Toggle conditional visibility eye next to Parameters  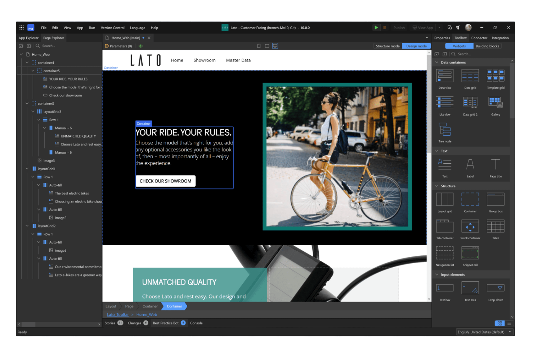[x=140, y=46]
